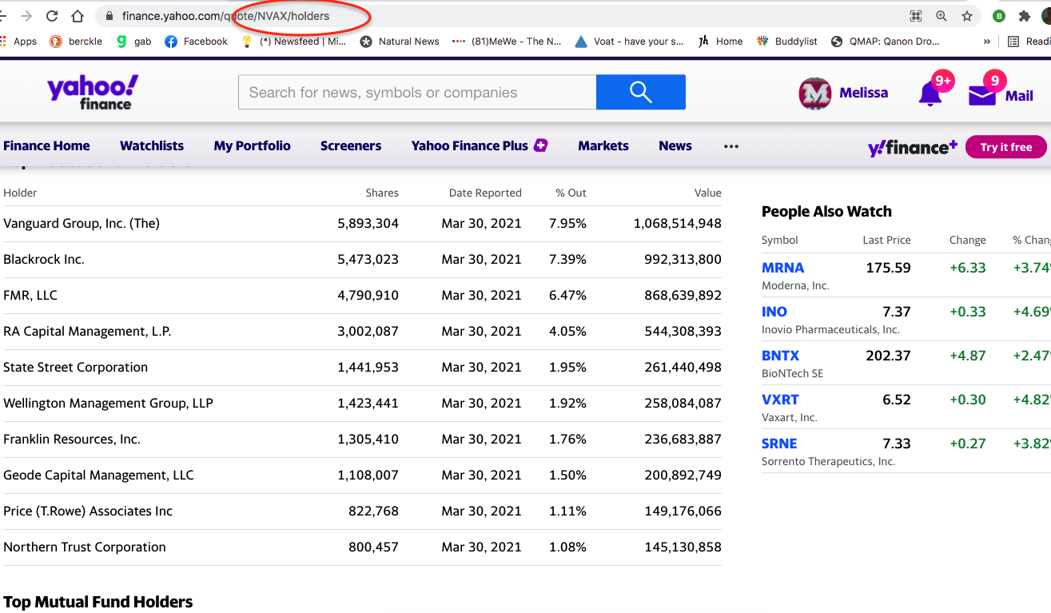Select the Blackrock Inc. holder row
The image size is (1051, 613).
(x=362, y=260)
